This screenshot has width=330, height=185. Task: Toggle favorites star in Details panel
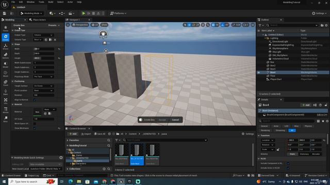(x=323, y=121)
